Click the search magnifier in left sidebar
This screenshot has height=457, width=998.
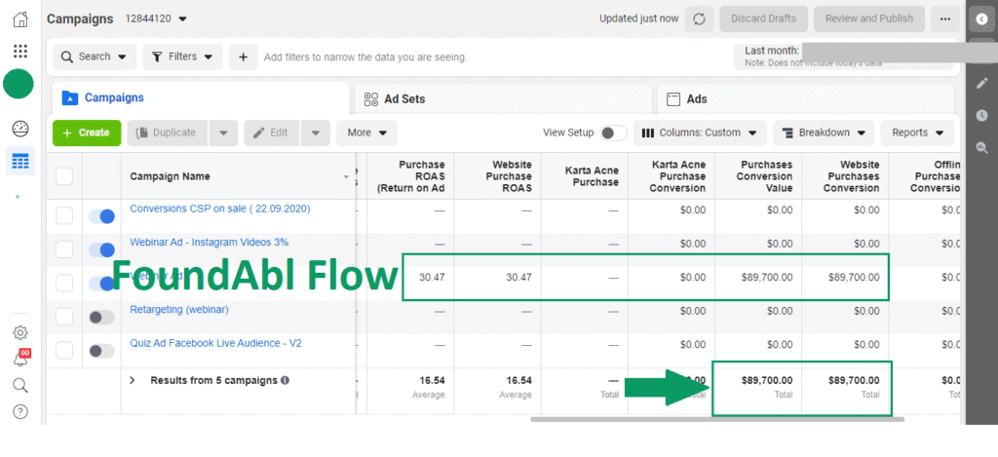click(20, 385)
